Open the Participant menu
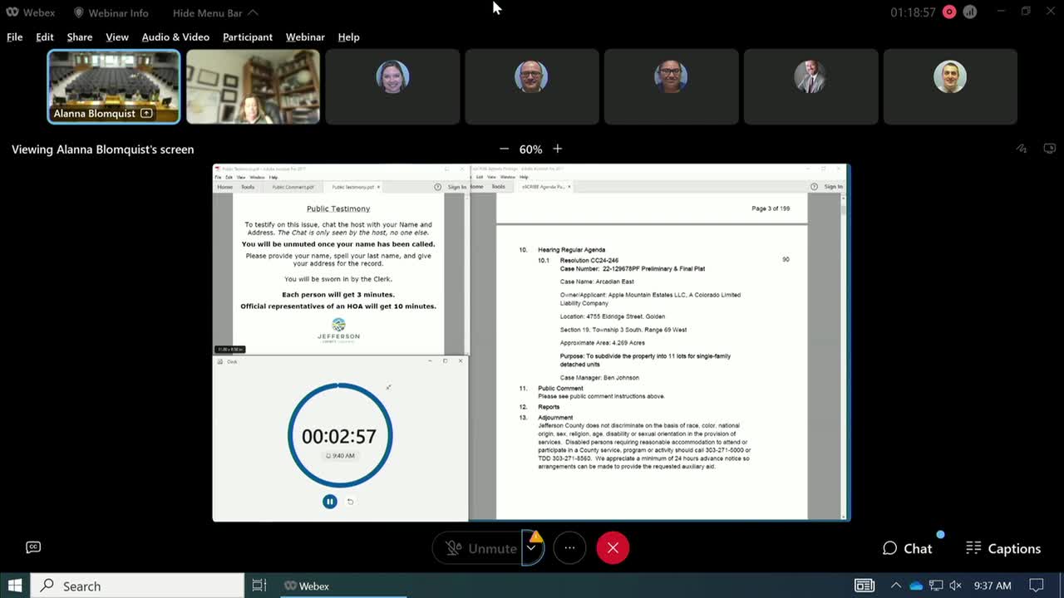1064x598 pixels. tap(247, 37)
